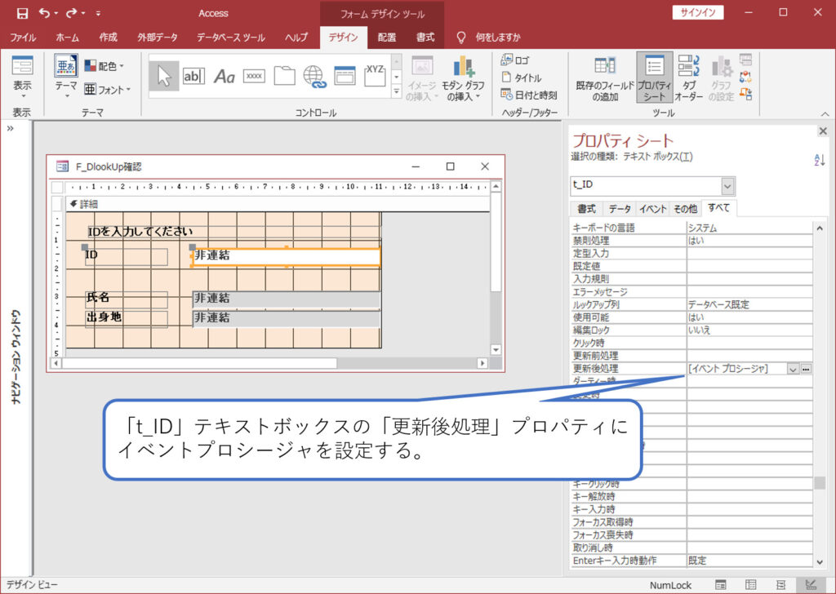Screen dimensions: 836x594
Task: Switch to layout view from status bar
Action: pos(781,585)
